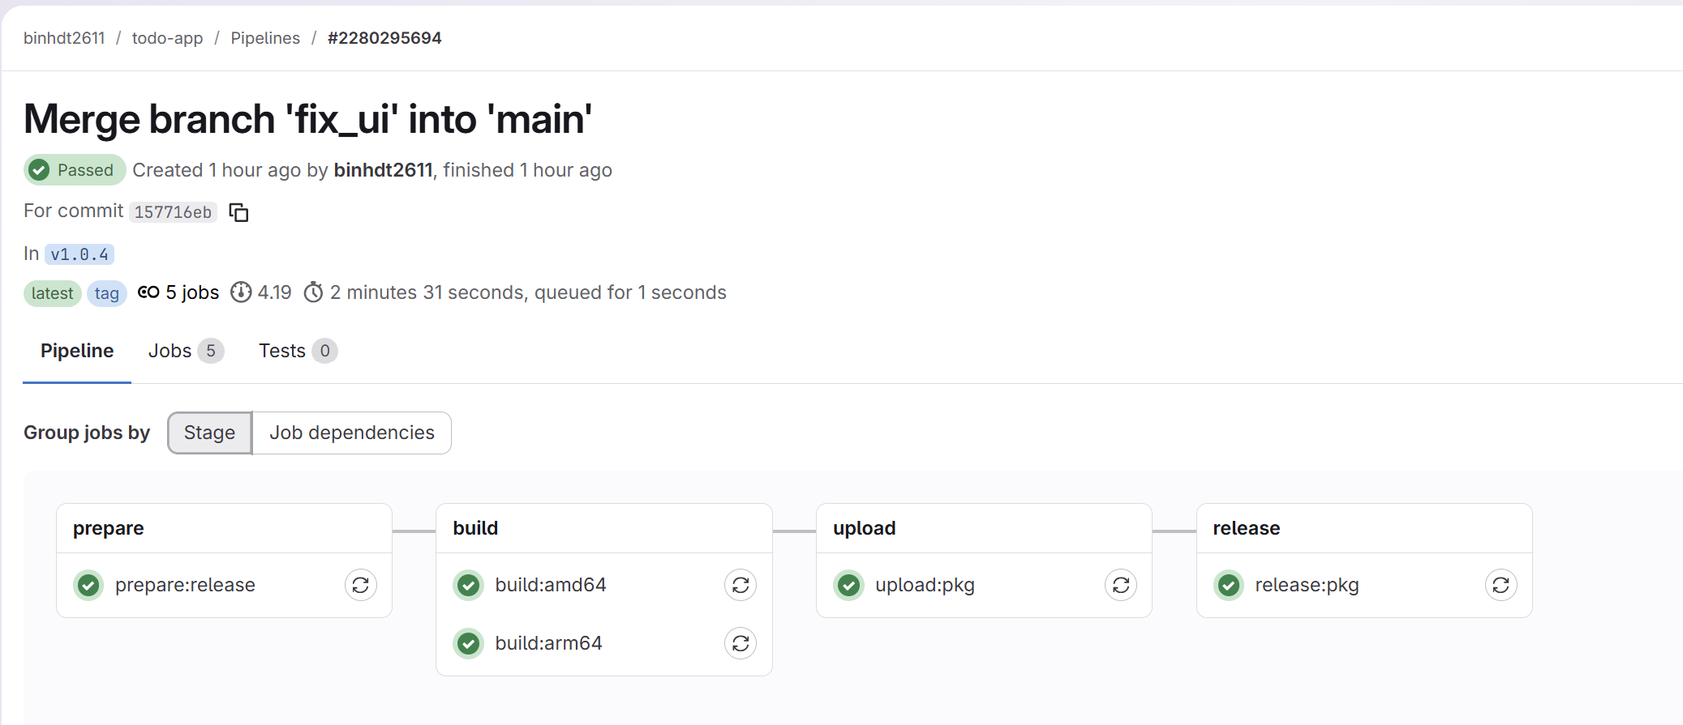Select the Pipeline tab
The width and height of the screenshot is (1683, 725).
coord(77,351)
